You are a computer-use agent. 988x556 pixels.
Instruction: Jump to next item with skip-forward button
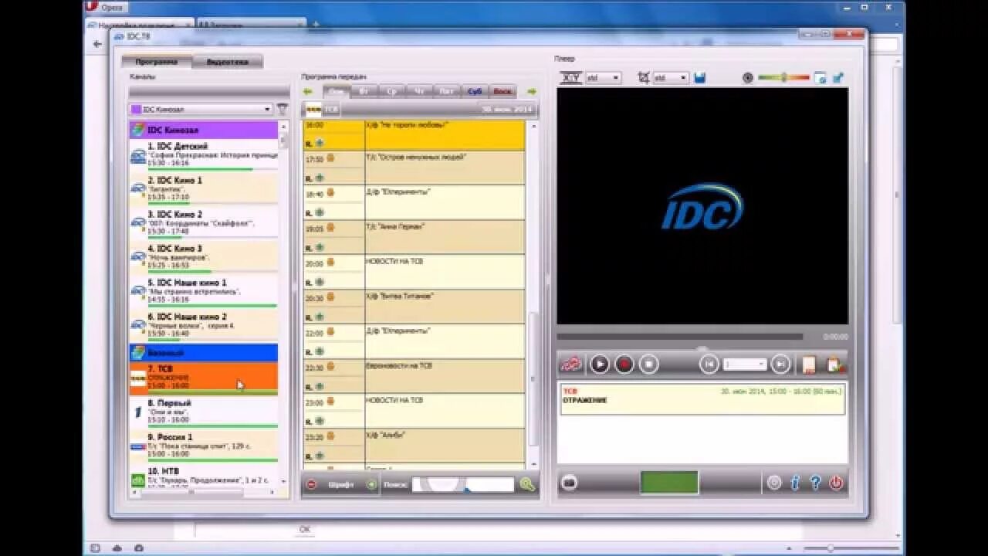pos(781,364)
